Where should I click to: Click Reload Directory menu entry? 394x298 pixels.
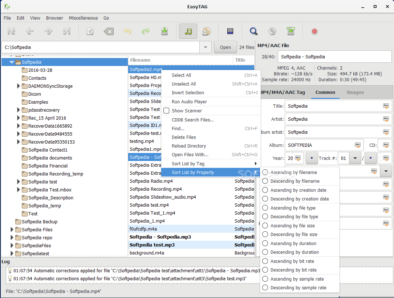(211, 146)
